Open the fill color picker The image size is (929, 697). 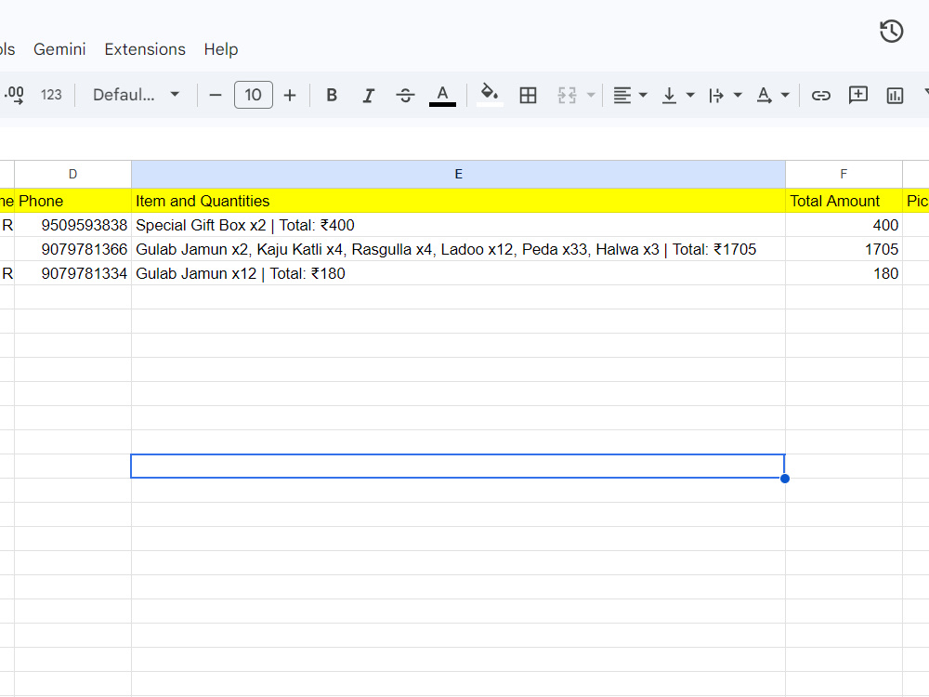click(x=490, y=95)
